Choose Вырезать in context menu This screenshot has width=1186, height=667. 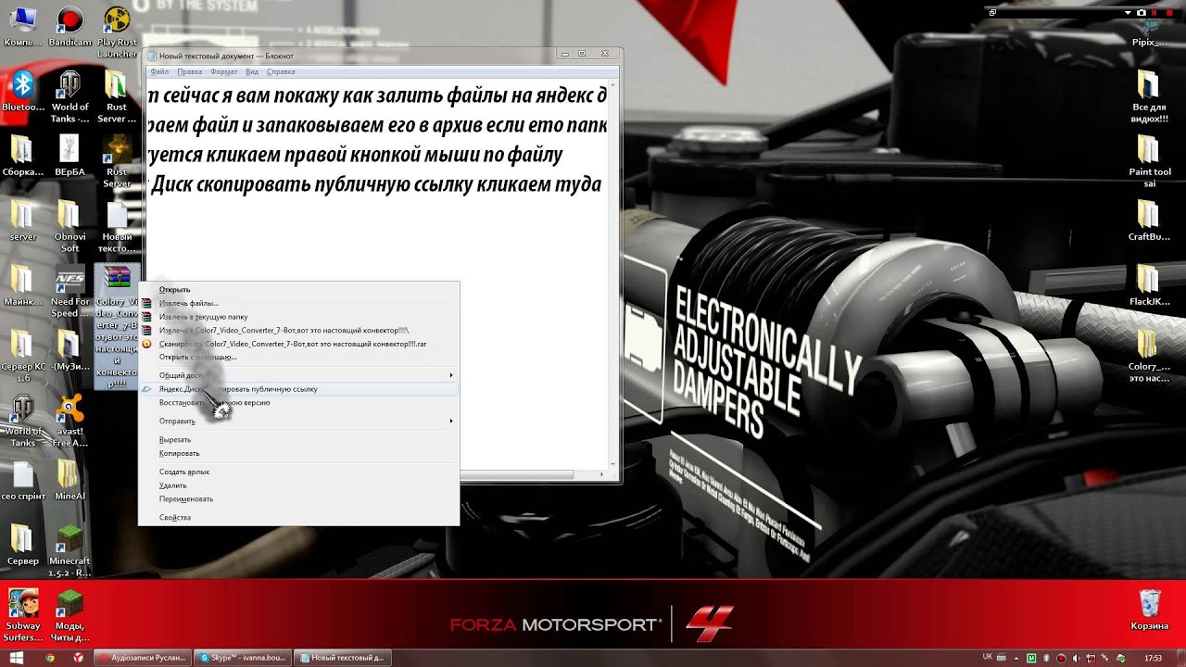[x=298, y=440]
